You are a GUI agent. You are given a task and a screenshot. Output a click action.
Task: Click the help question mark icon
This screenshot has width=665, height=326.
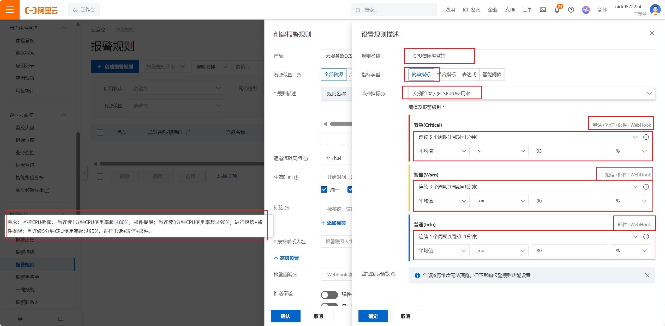point(571,10)
